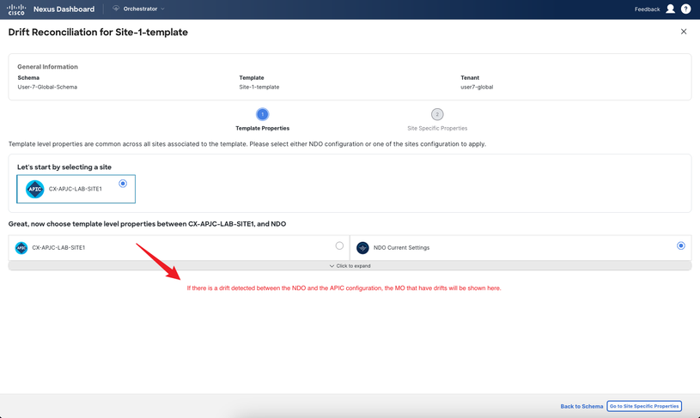Choose CX-APJC-LAB-SITE1 template properties radio
The width and height of the screenshot is (700, 418).
339,245
